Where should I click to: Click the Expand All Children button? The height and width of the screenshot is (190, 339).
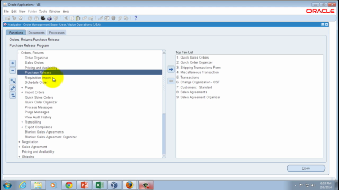(13, 81)
